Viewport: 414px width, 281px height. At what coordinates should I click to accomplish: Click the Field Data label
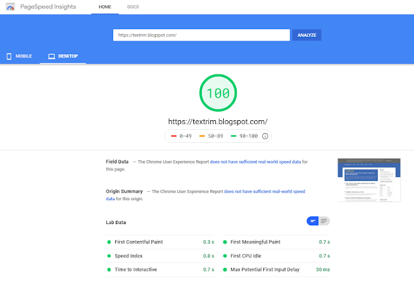117,161
